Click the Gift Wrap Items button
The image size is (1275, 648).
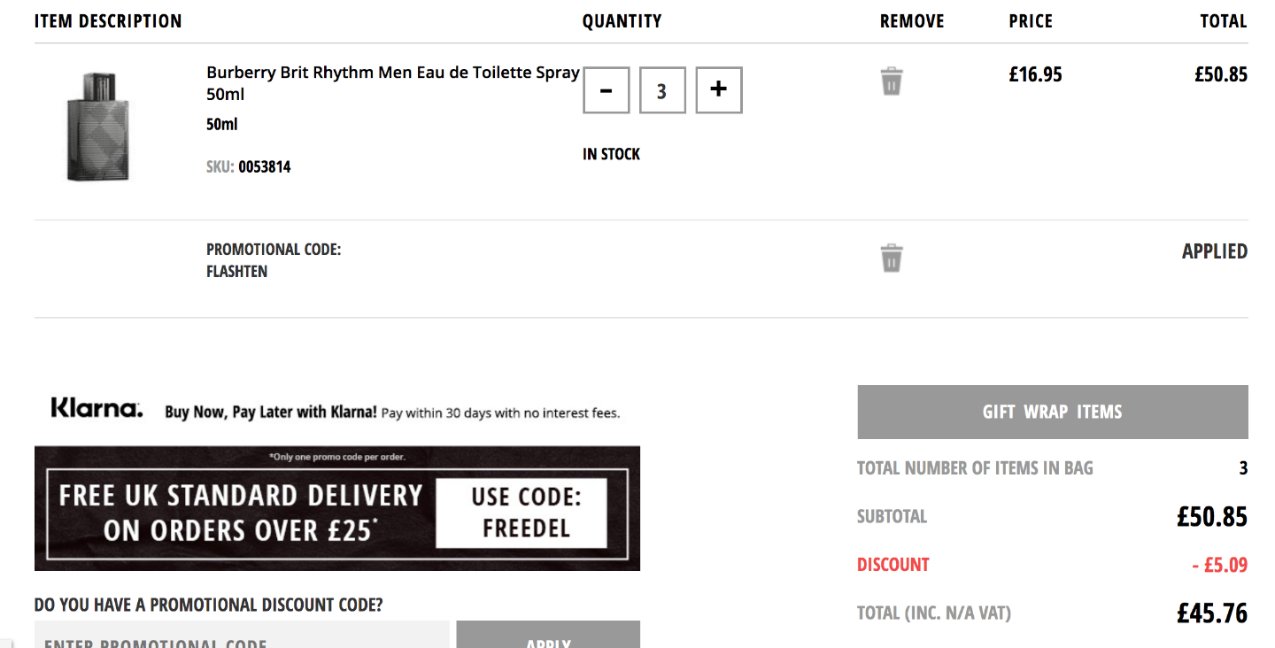coord(1053,412)
